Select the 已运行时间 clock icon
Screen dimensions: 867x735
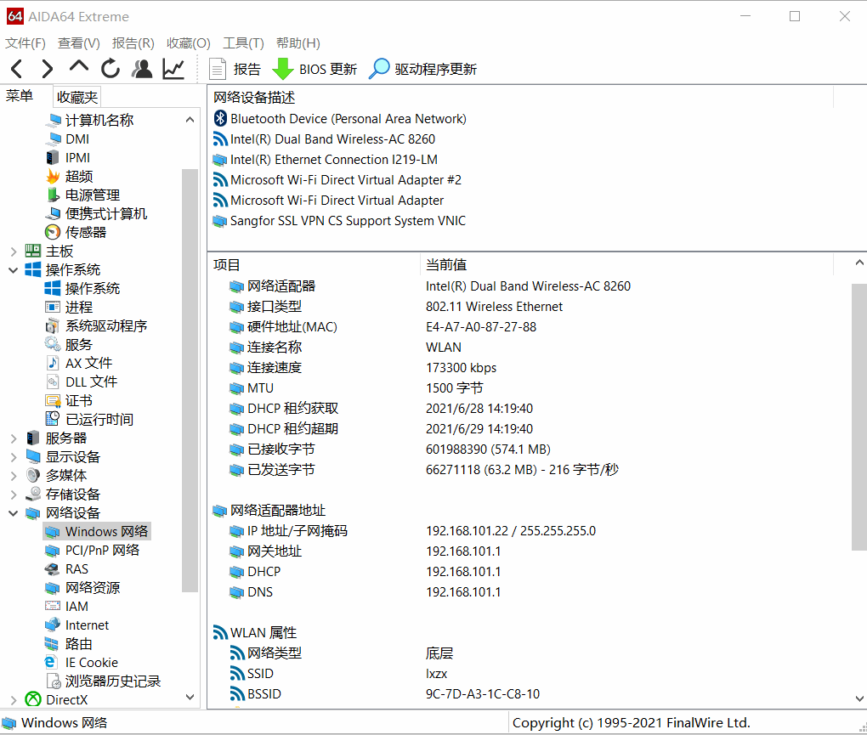(53, 420)
